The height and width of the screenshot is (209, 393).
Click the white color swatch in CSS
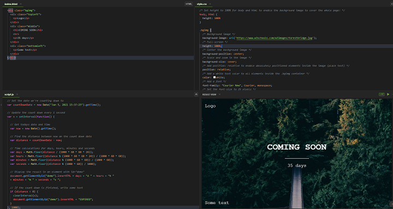click(x=215, y=77)
